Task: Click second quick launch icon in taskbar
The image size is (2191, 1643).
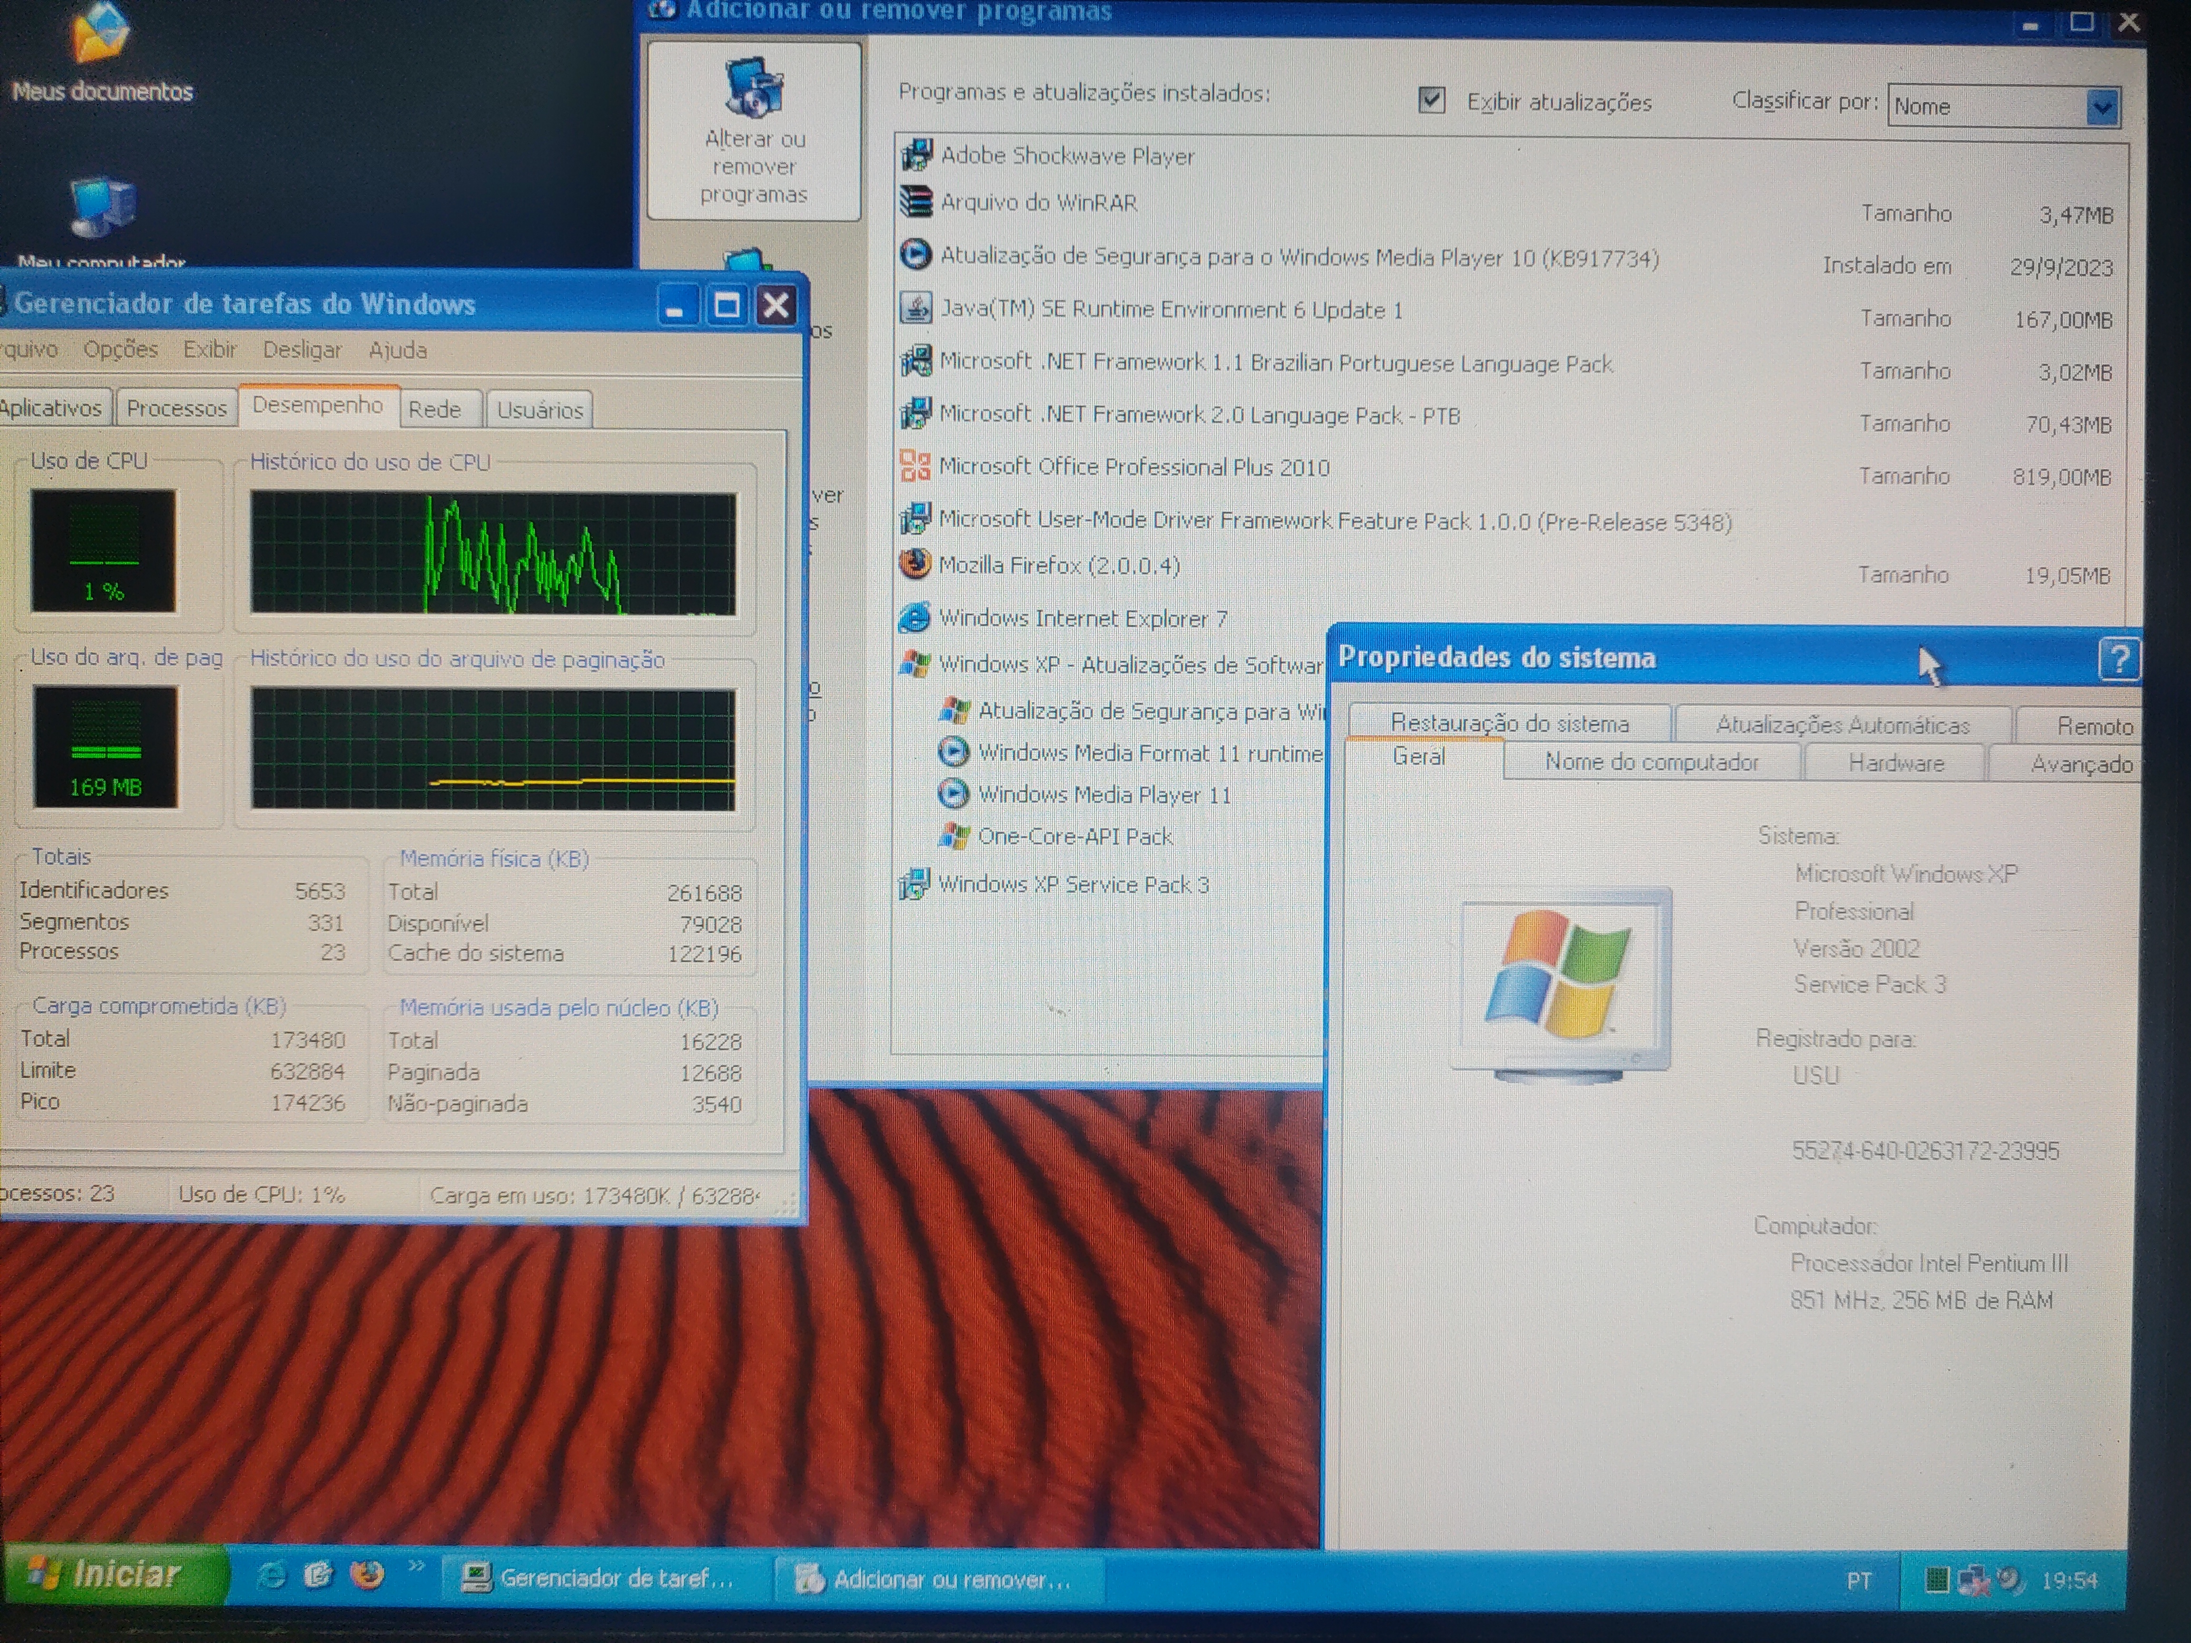Action: pos(318,1575)
